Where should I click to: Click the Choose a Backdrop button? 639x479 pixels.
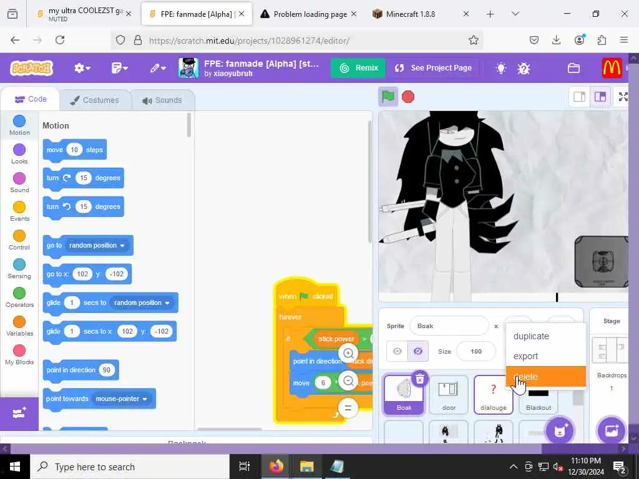pos(612,430)
